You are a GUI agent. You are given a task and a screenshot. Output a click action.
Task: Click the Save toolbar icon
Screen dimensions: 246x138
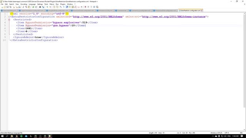8,7
